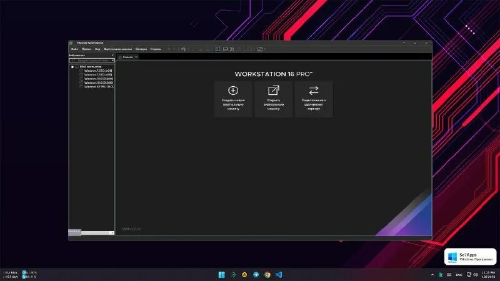Open the taskbar clock and date
Image resolution: width=500 pixels, height=281 pixels.
click(x=488, y=275)
